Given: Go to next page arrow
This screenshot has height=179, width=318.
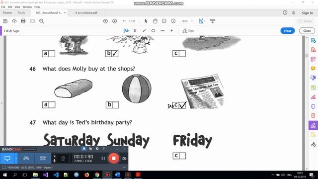Looking at the screenshot, I should pyautogui.click(x=115, y=21).
